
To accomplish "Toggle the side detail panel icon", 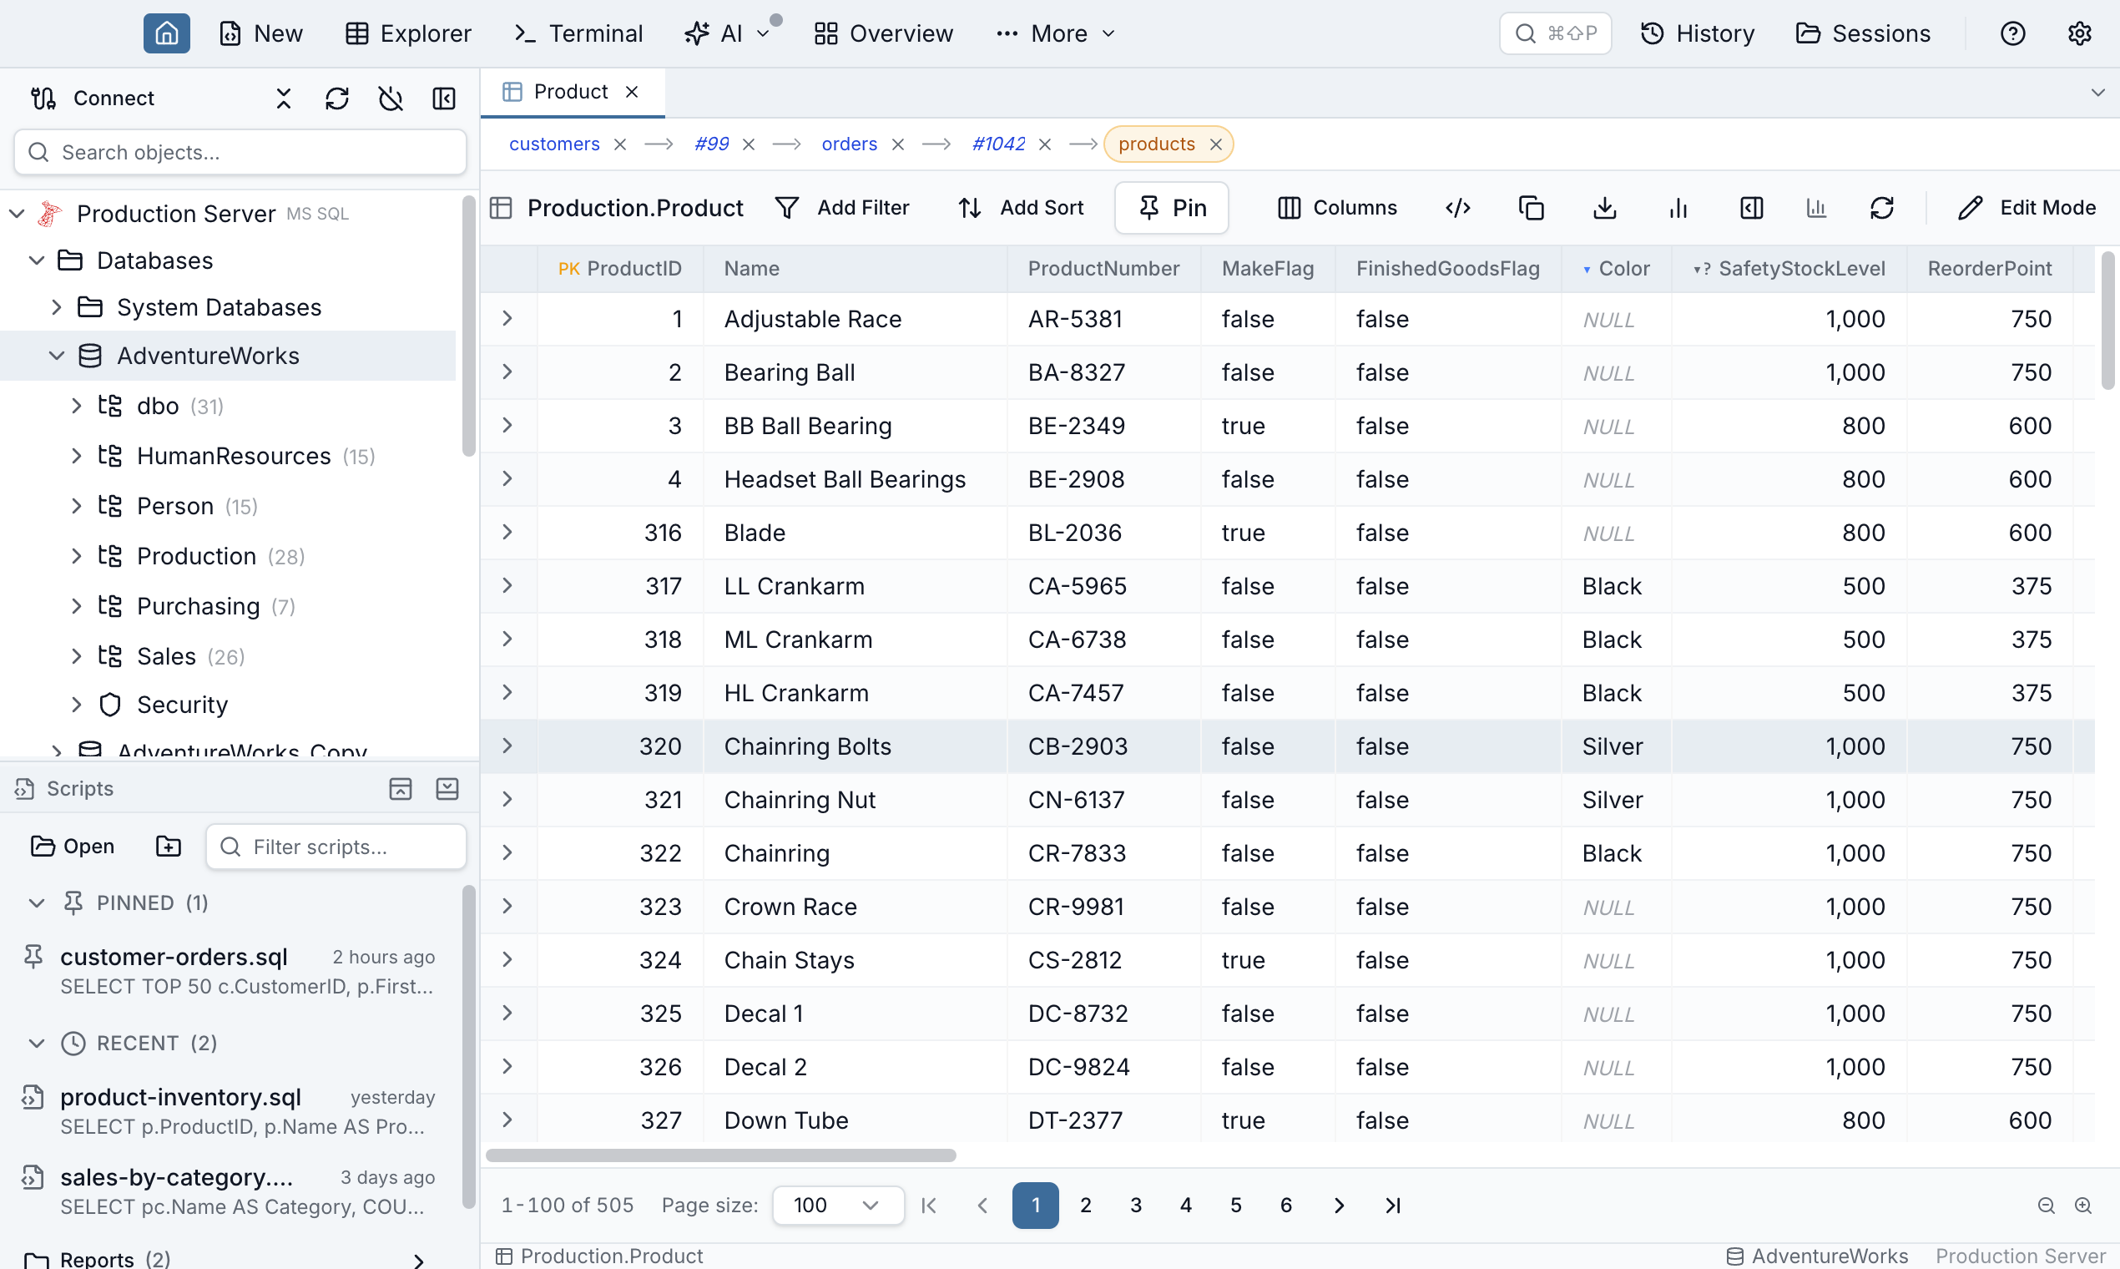I will click(x=1751, y=208).
